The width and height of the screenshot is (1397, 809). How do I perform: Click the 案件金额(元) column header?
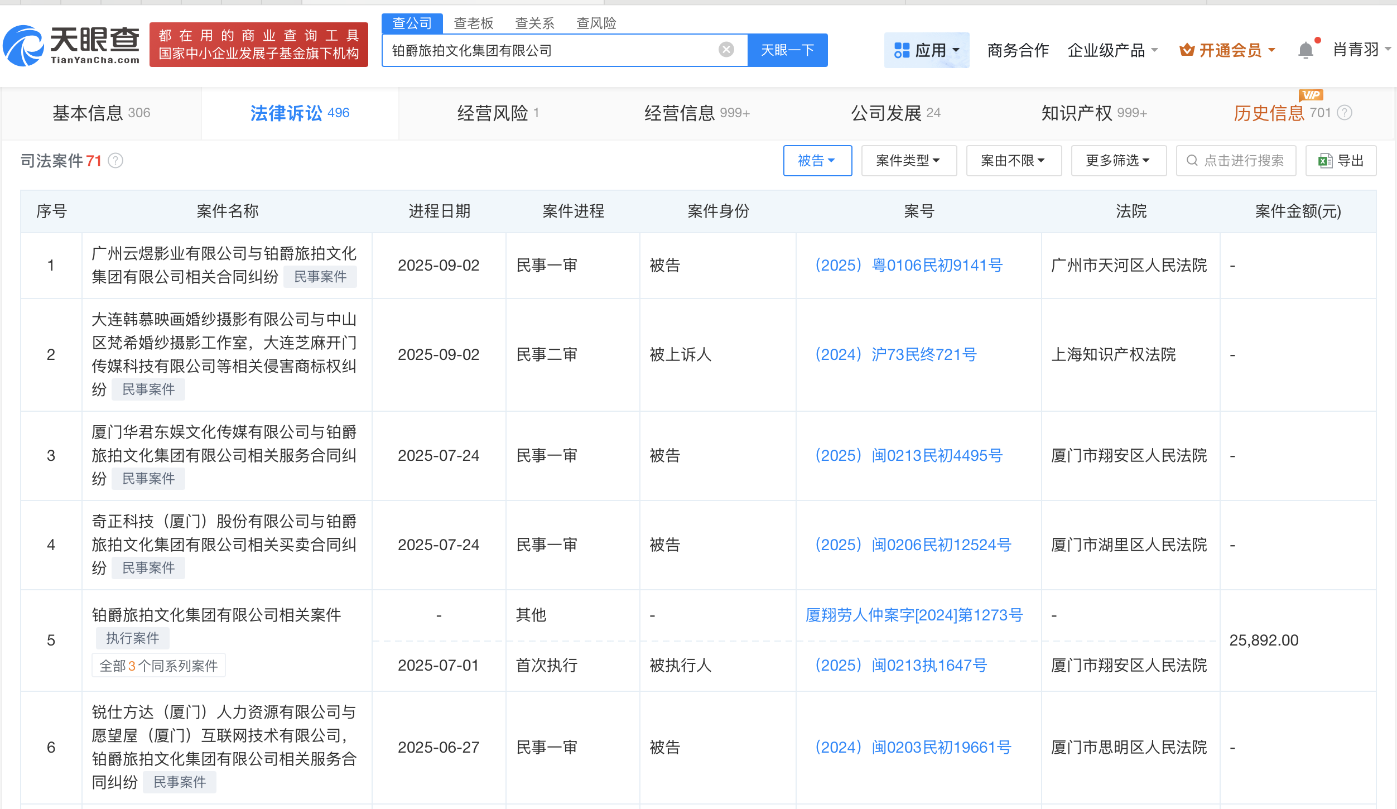1298,211
